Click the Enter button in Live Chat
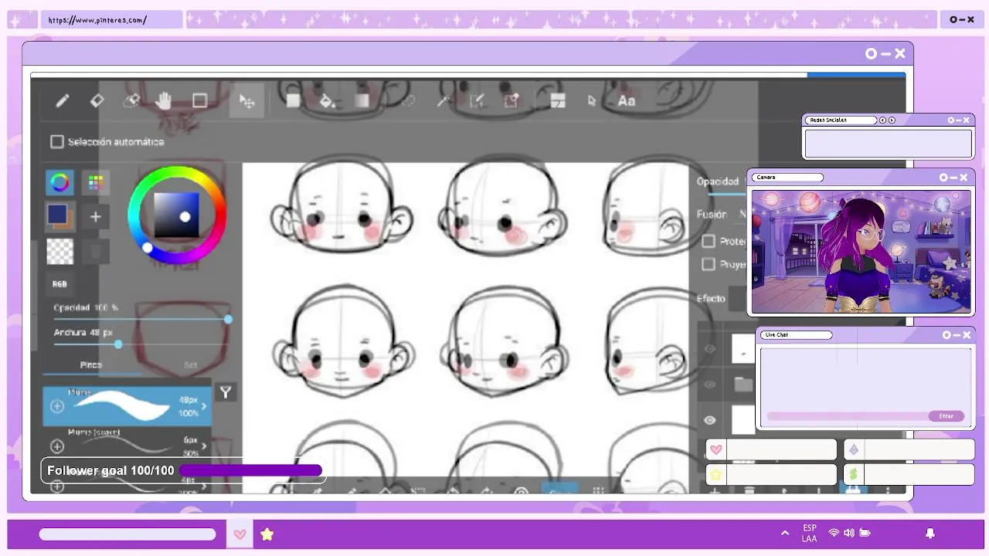 (x=947, y=416)
